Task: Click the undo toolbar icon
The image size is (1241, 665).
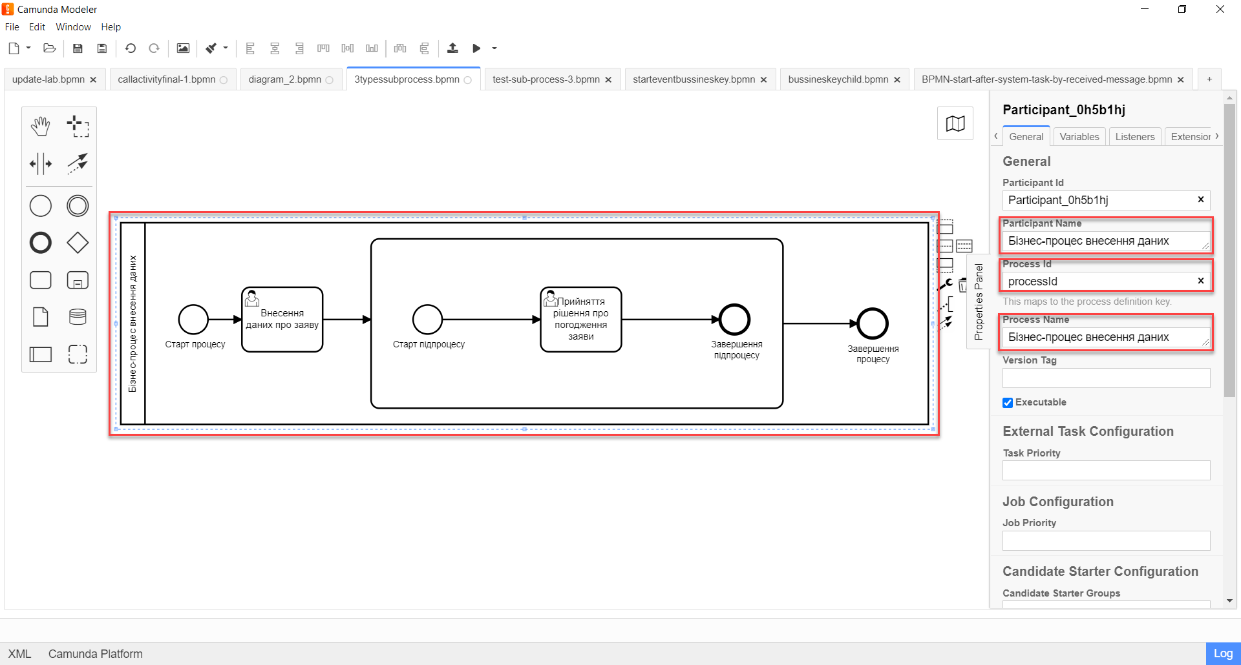Action: pyautogui.click(x=131, y=48)
